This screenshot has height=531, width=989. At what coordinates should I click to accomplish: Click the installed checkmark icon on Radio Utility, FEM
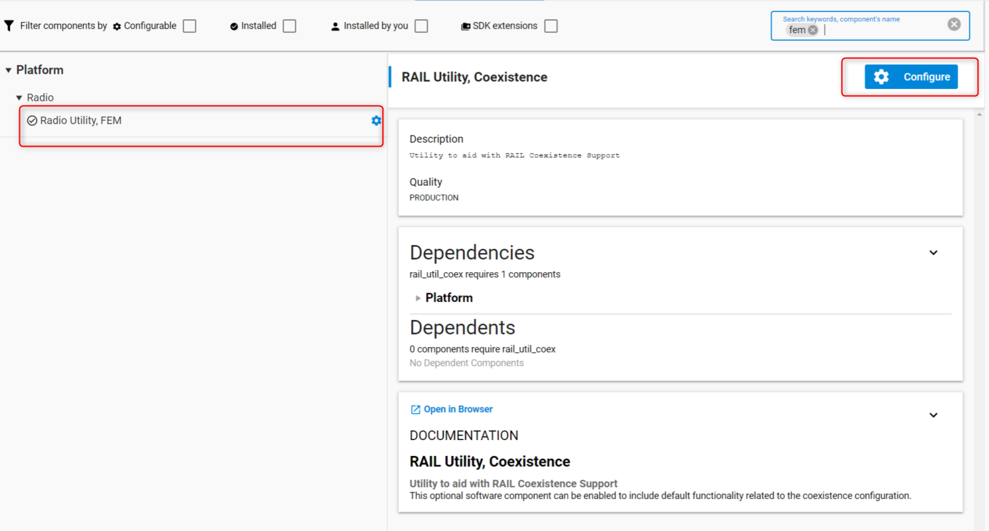tap(32, 121)
